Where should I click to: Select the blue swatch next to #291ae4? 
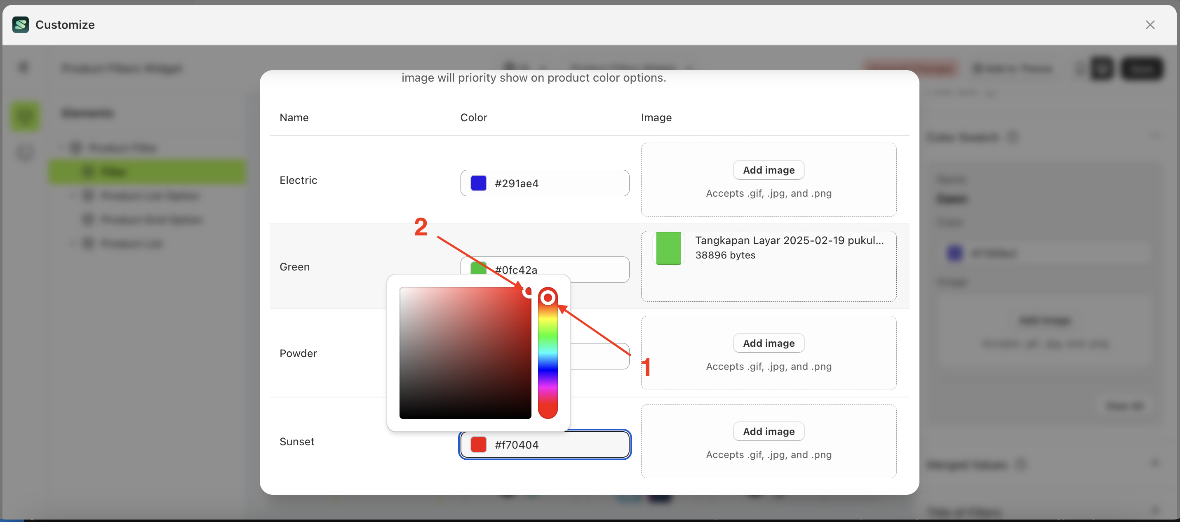pyautogui.click(x=479, y=183)
